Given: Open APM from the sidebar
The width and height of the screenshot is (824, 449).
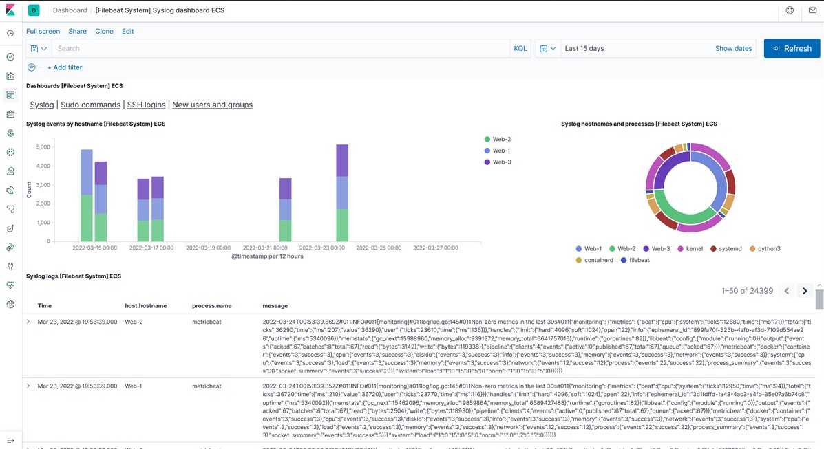Looking at the screenshot, I should tap(10, 209).
